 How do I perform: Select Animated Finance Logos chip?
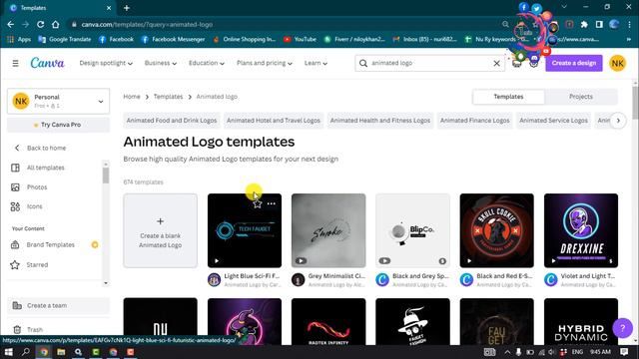pos(475,121)
